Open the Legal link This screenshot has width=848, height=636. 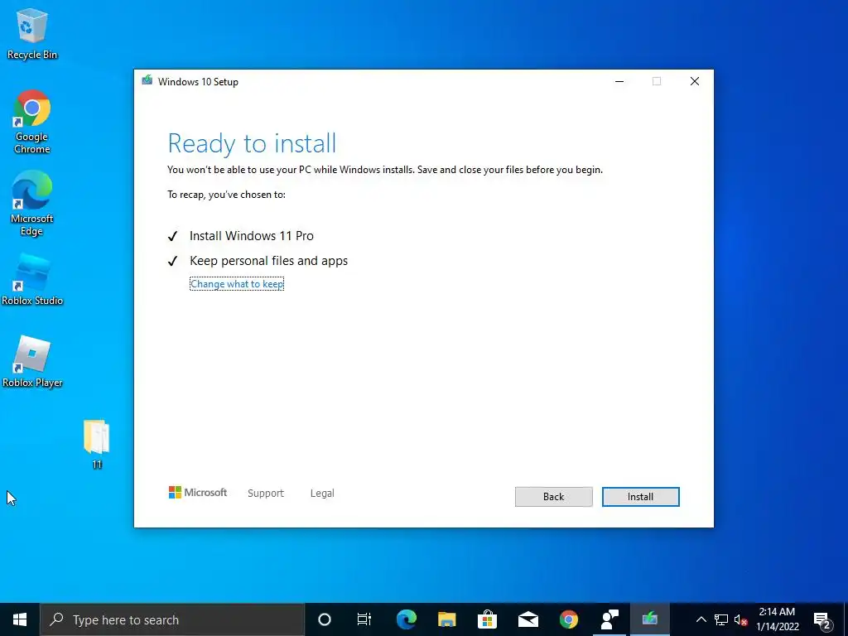click(x=322, y=494)
